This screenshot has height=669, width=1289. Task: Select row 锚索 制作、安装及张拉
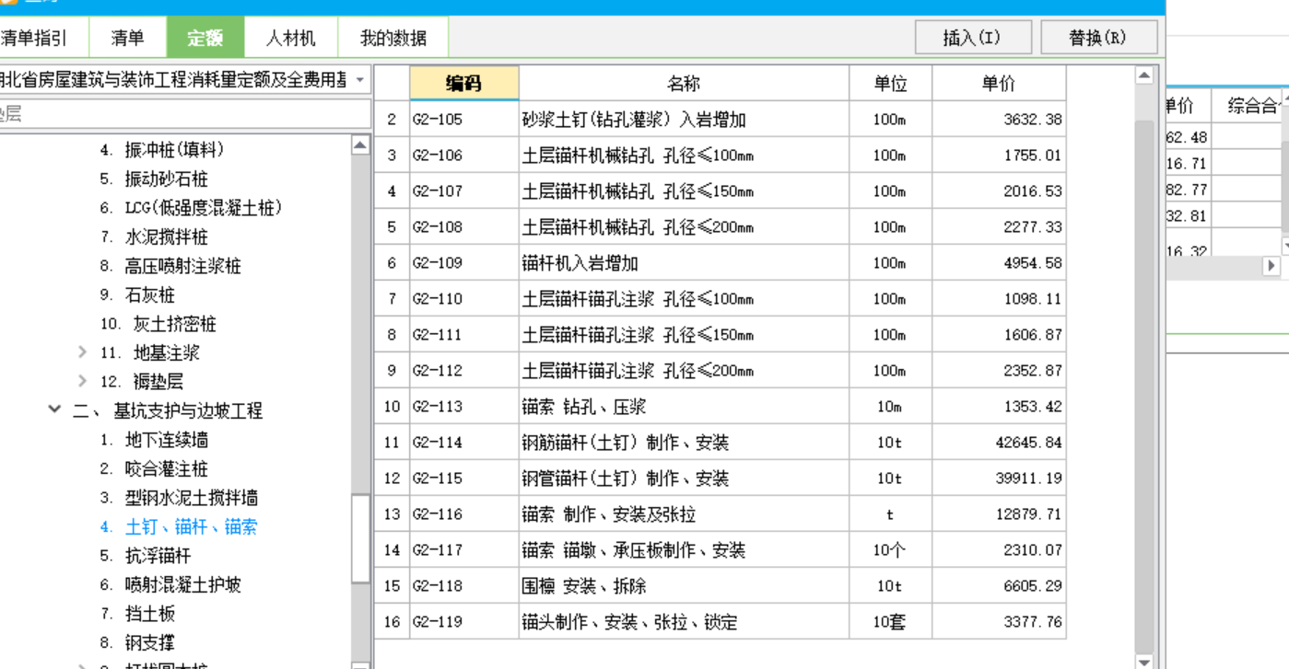click(720, 513)
